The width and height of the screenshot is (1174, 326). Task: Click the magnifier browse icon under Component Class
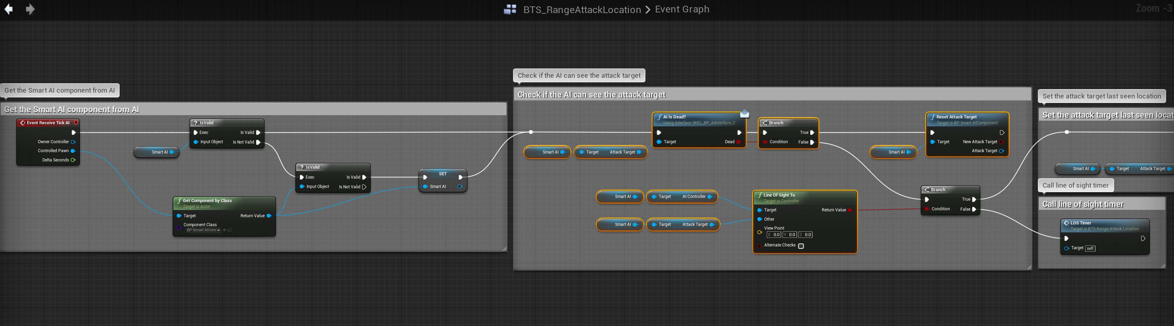tap(230, 230)
